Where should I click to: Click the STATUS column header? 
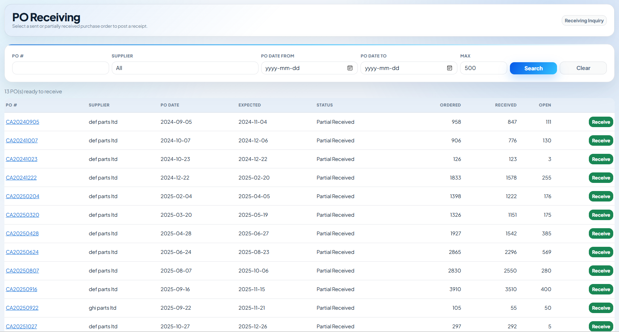point(325,105)
